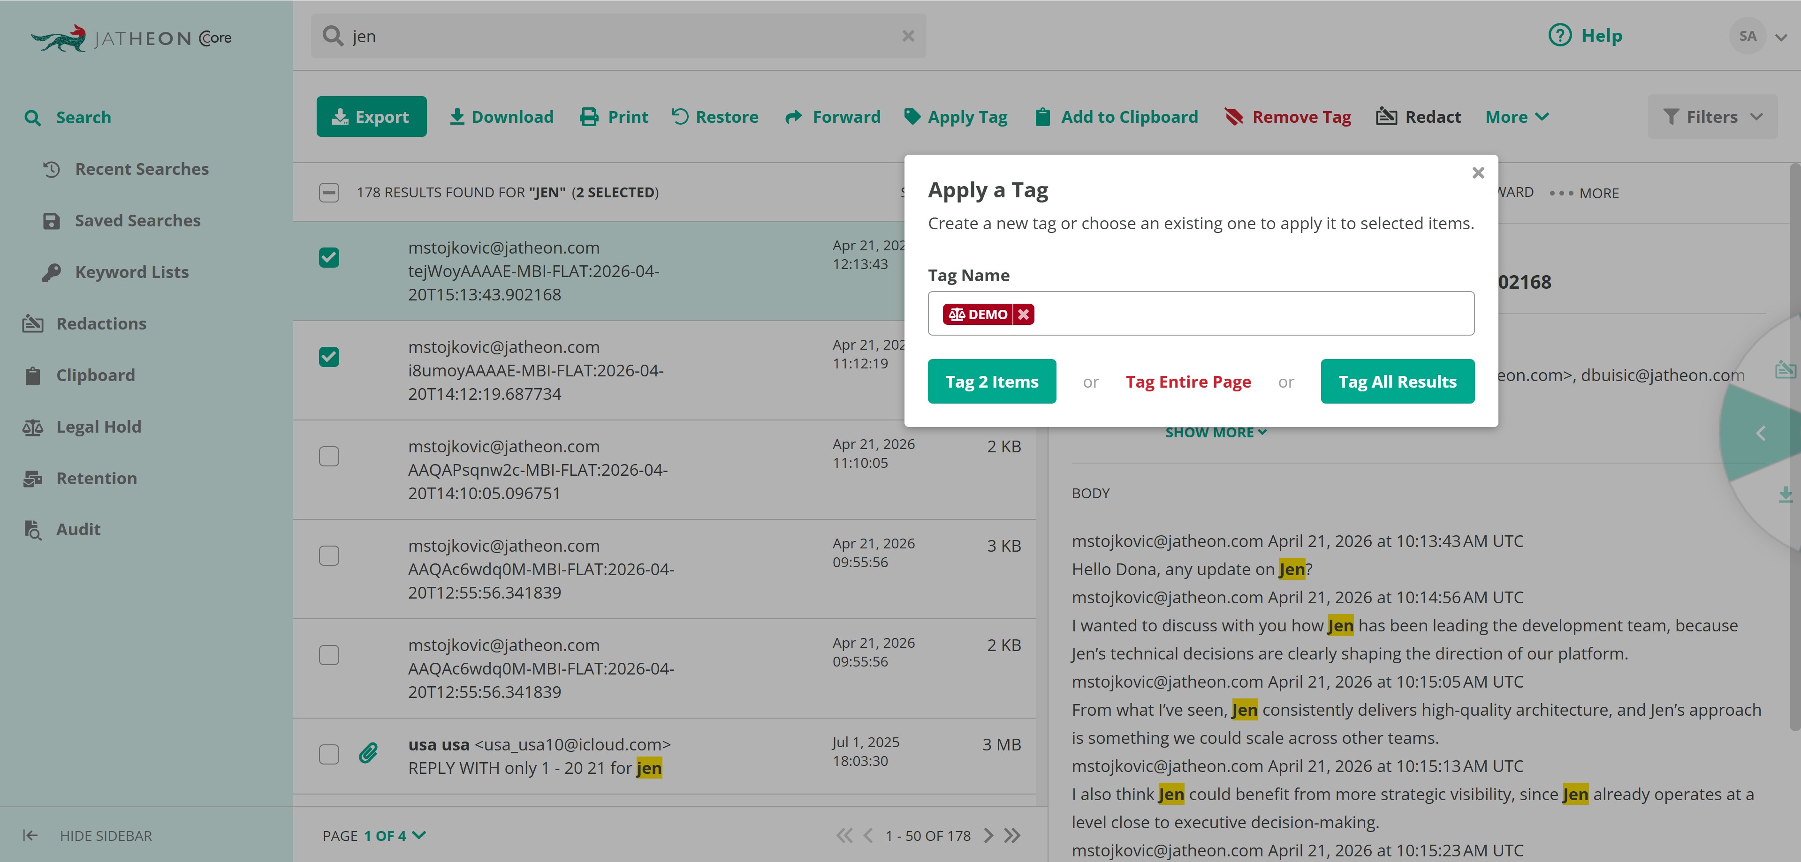The height and width of the screenshot is (862, 1801).
Task: Jump to the last results page
Action: [x=1012, y=835]
